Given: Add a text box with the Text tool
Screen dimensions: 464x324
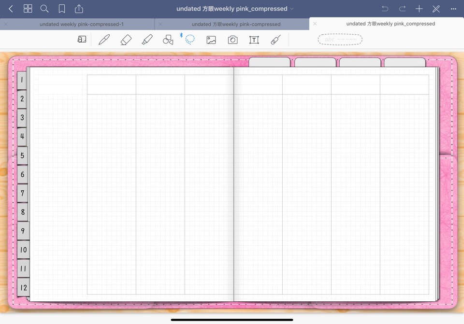Looking at the screenshot, I should [254, 39].
